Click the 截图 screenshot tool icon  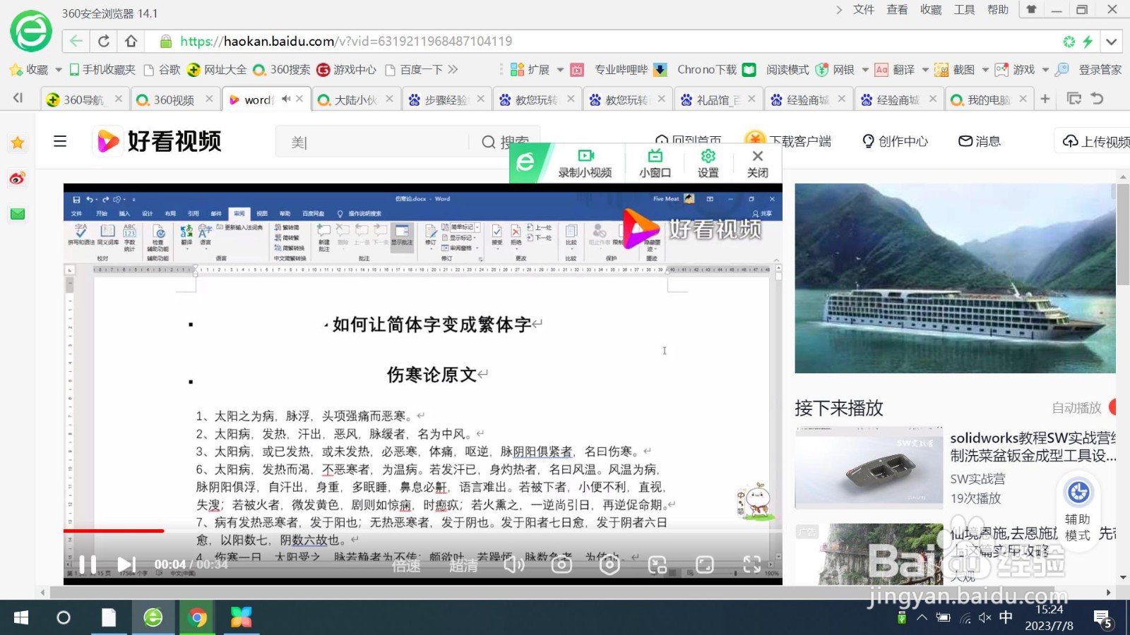(941, 70)
